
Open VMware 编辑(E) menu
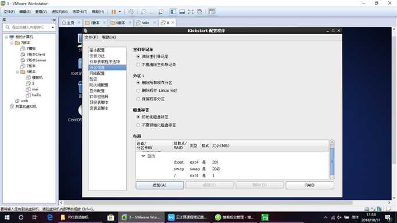click(25, 12)
